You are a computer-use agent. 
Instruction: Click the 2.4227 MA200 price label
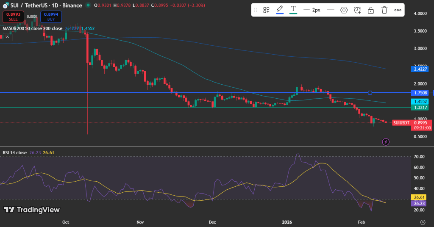[420, 69]
